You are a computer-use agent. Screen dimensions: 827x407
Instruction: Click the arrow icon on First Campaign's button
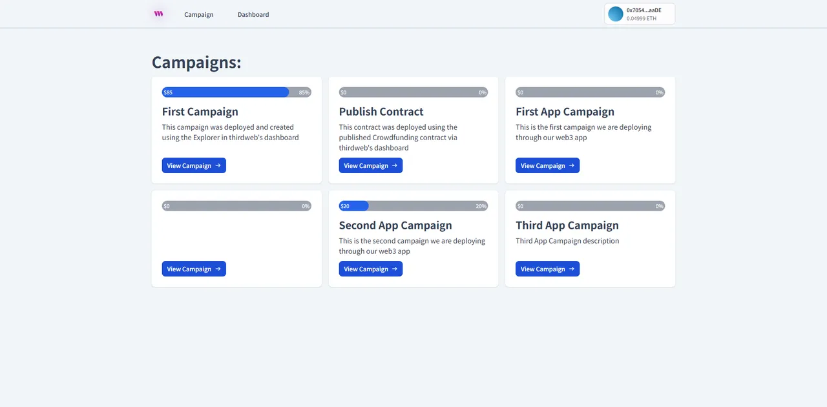[x=218, y=165]
